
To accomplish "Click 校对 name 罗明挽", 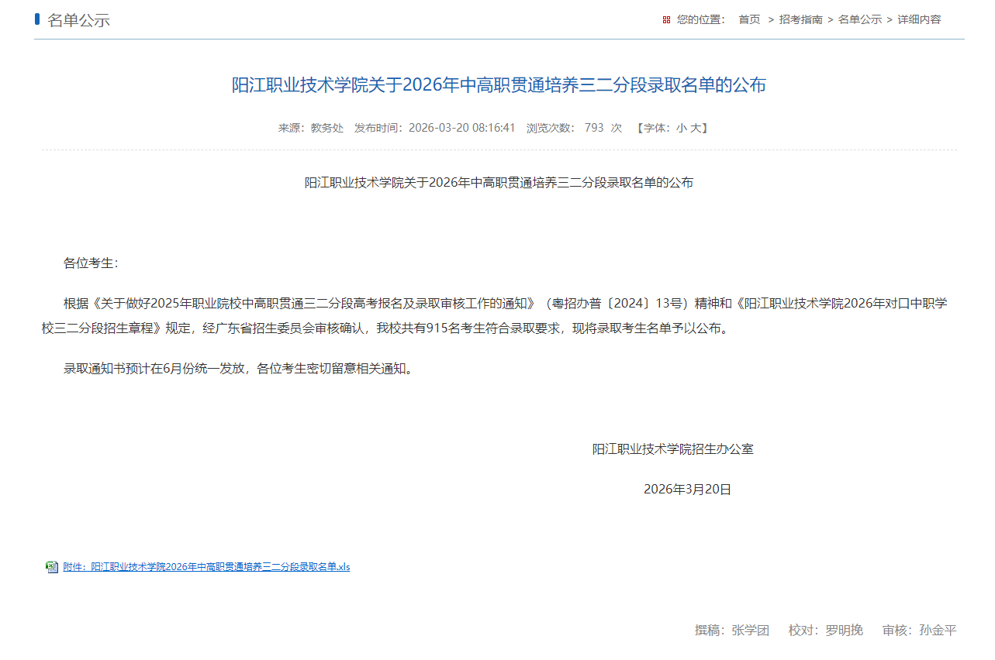I will coord(844,630).
